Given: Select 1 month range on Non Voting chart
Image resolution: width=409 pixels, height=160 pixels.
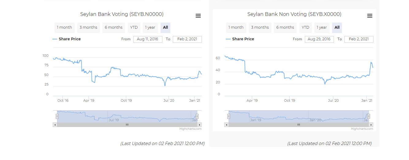Looking at the screenshot, I should 236,27.
